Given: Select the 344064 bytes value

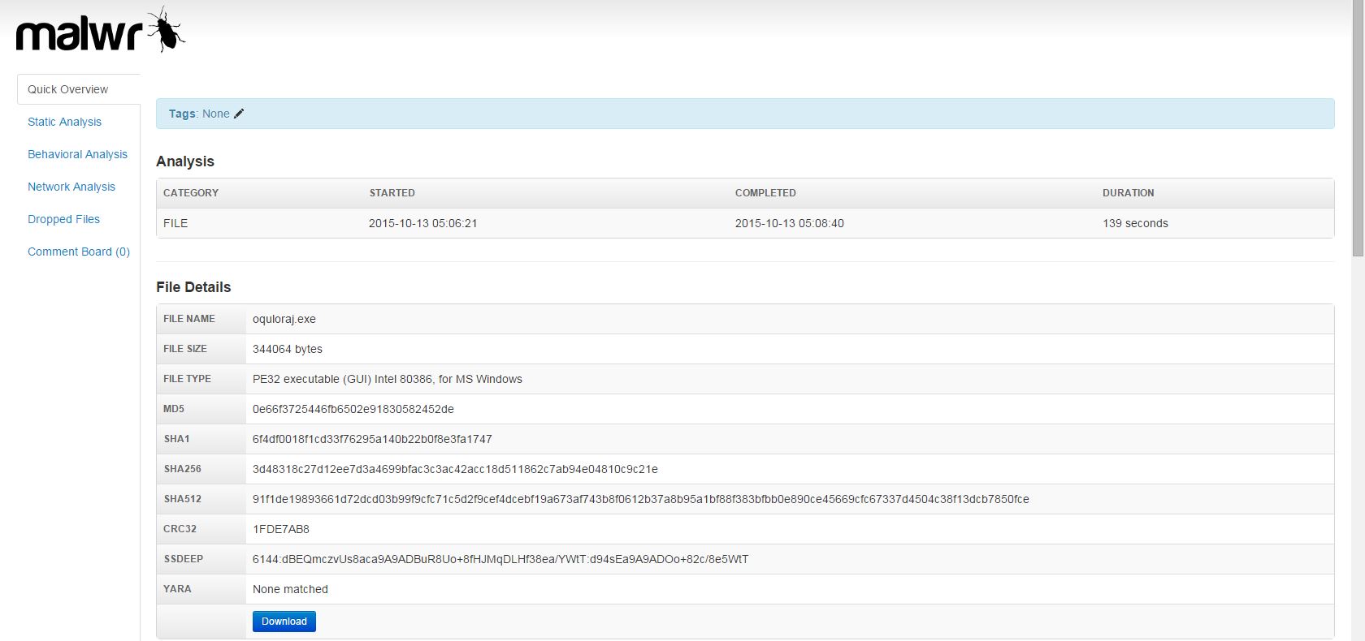Looking at the screenshot, I should (x=288, y=349).
